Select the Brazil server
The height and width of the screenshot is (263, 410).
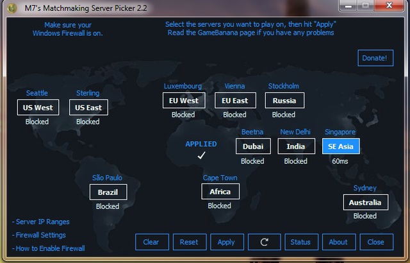(x=108, y=192)
